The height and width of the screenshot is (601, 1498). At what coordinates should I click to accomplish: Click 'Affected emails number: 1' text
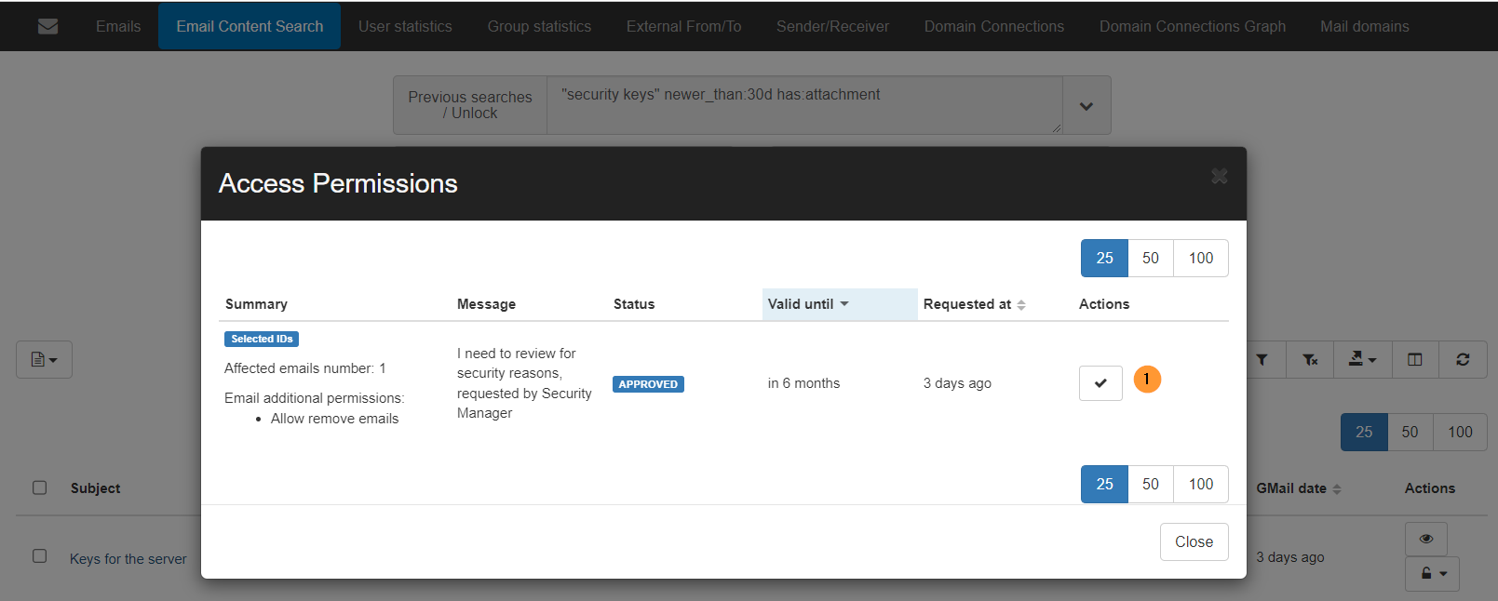coord(304,368)
